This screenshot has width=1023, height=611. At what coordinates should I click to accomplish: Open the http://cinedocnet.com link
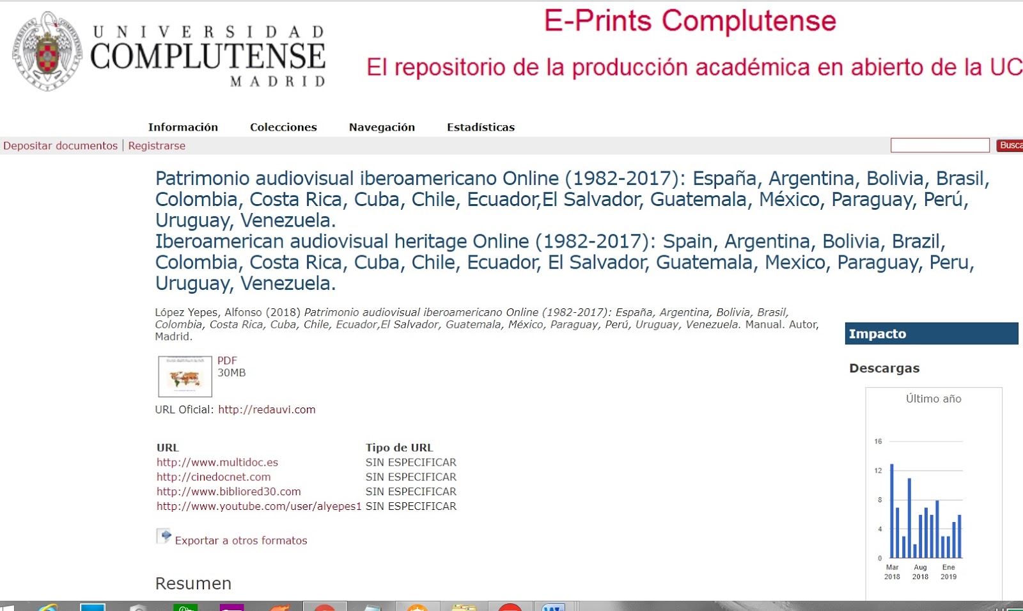point(214,477)
